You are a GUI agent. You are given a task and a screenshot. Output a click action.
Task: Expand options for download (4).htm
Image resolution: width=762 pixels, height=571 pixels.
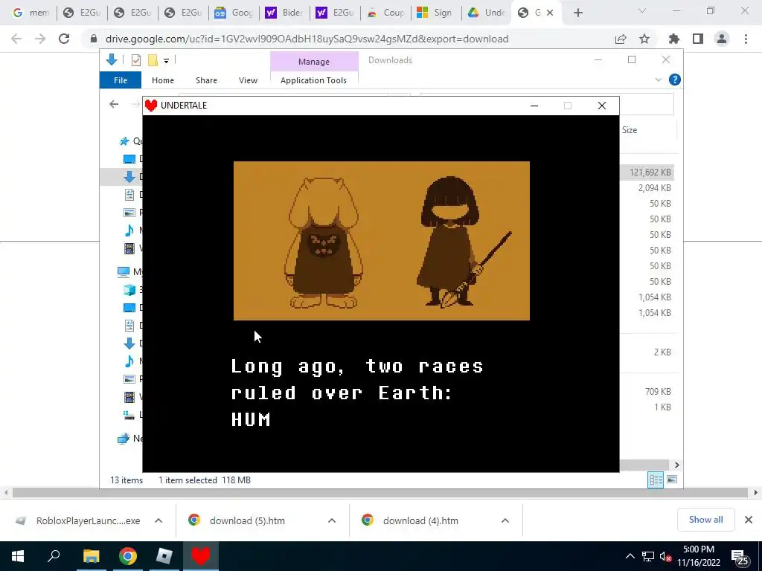(x=505, y=520)
